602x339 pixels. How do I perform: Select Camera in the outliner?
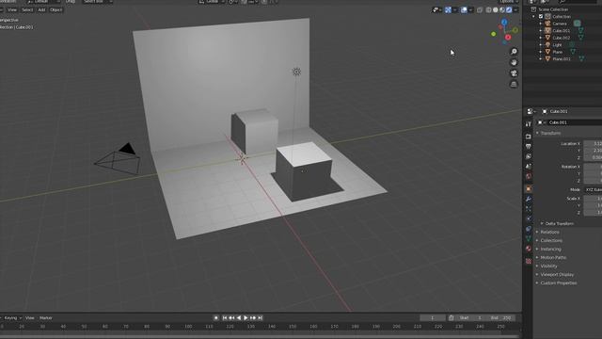pos(560,24)
